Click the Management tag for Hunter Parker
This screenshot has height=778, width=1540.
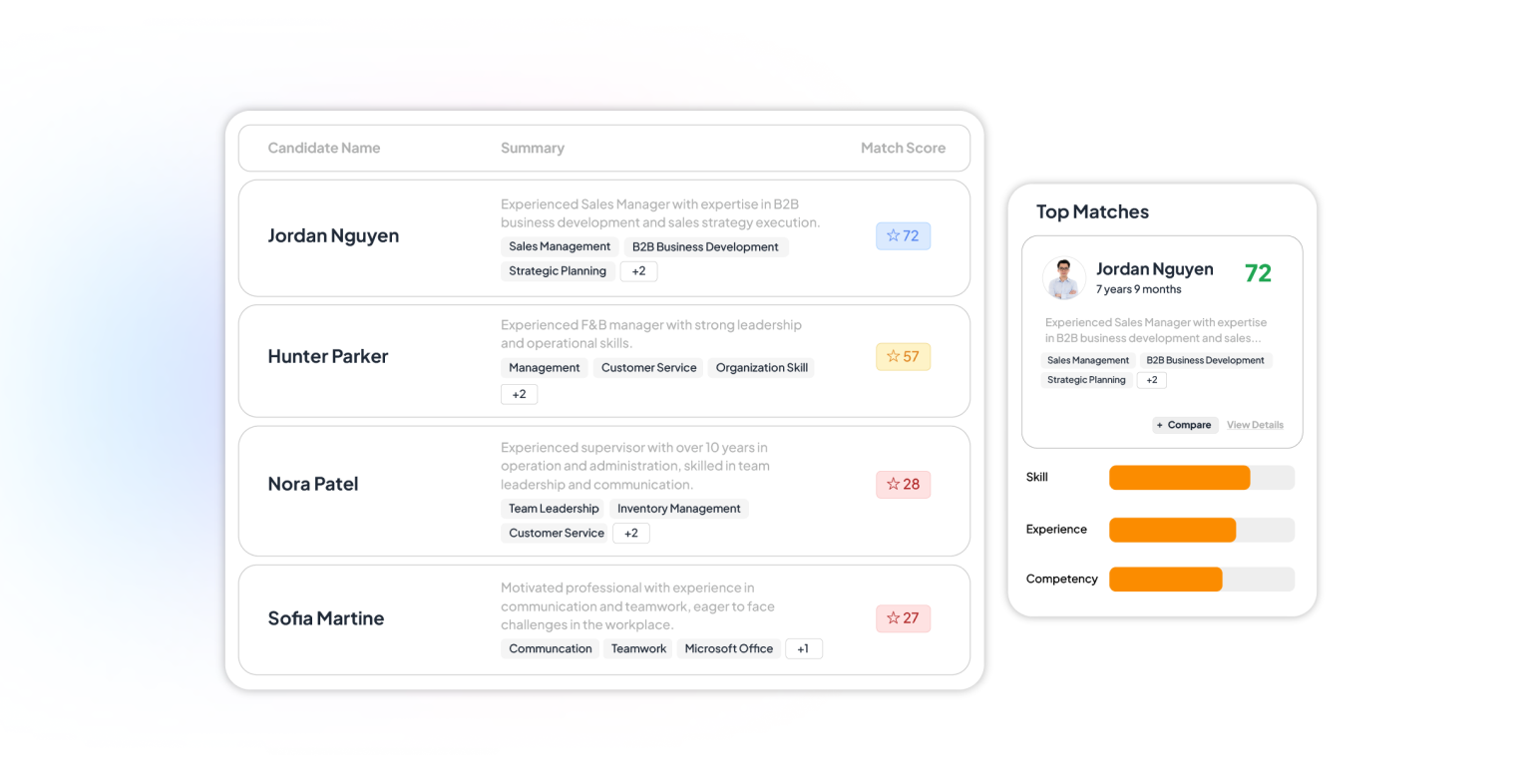coord(544,368)
